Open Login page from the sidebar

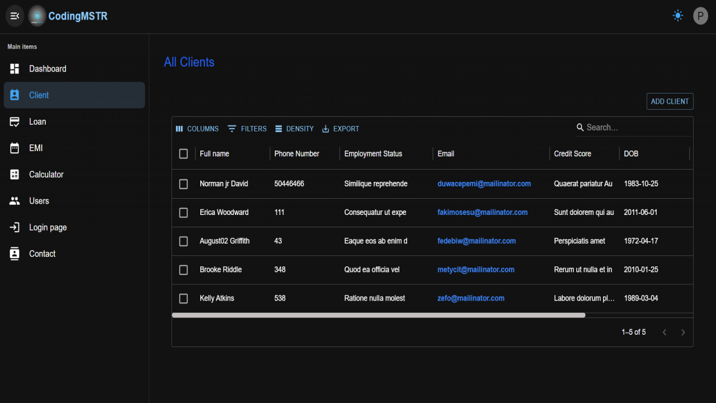tap(74, 227)
